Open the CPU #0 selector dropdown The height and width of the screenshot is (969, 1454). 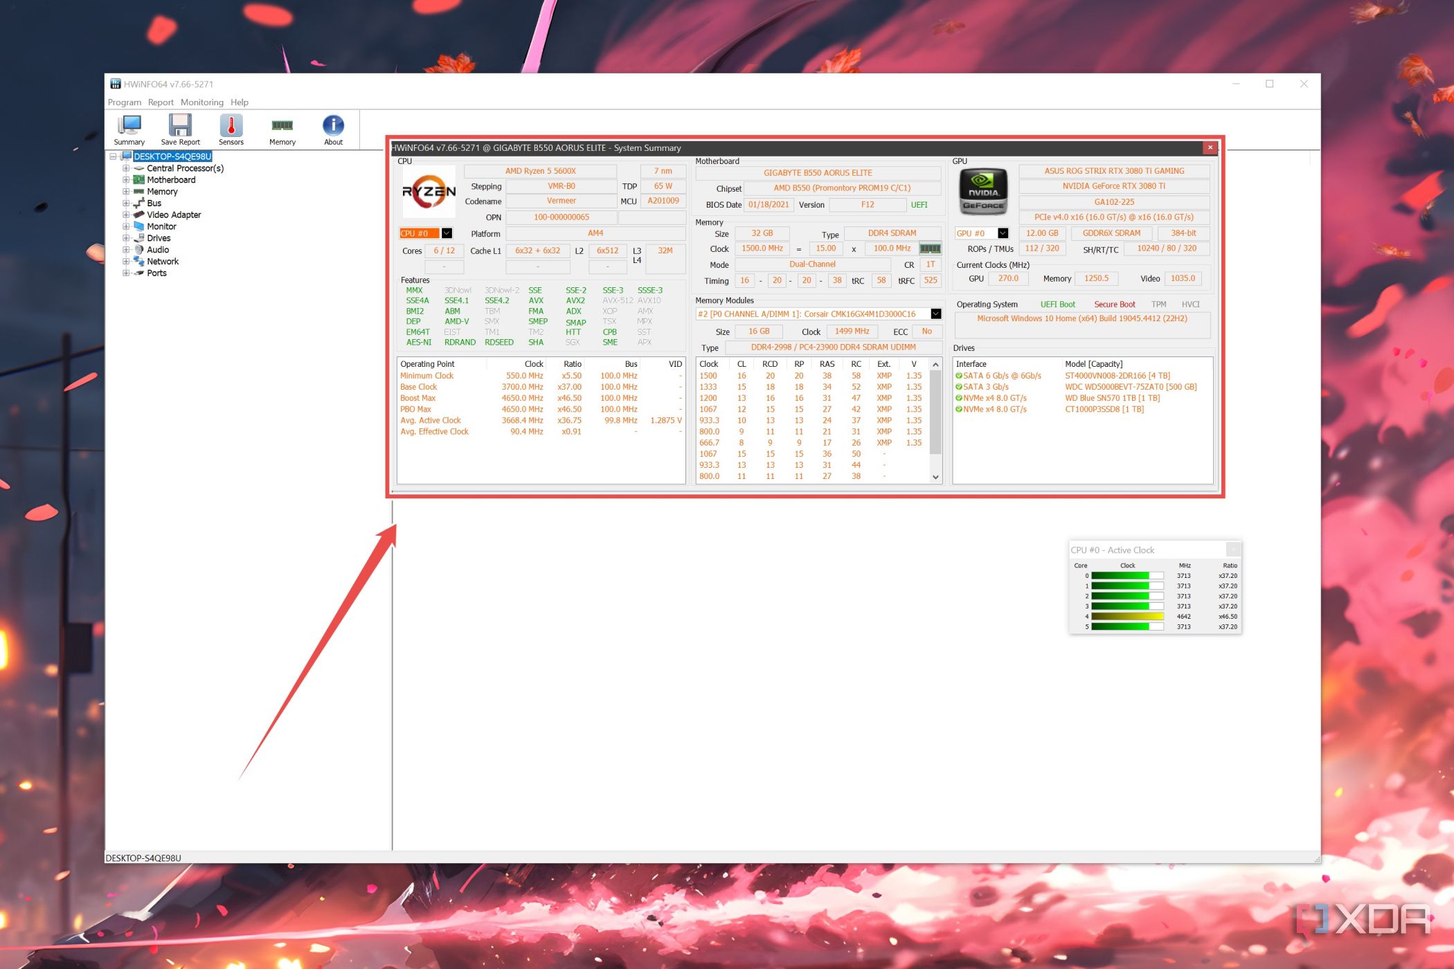click(x=447, y=233)
